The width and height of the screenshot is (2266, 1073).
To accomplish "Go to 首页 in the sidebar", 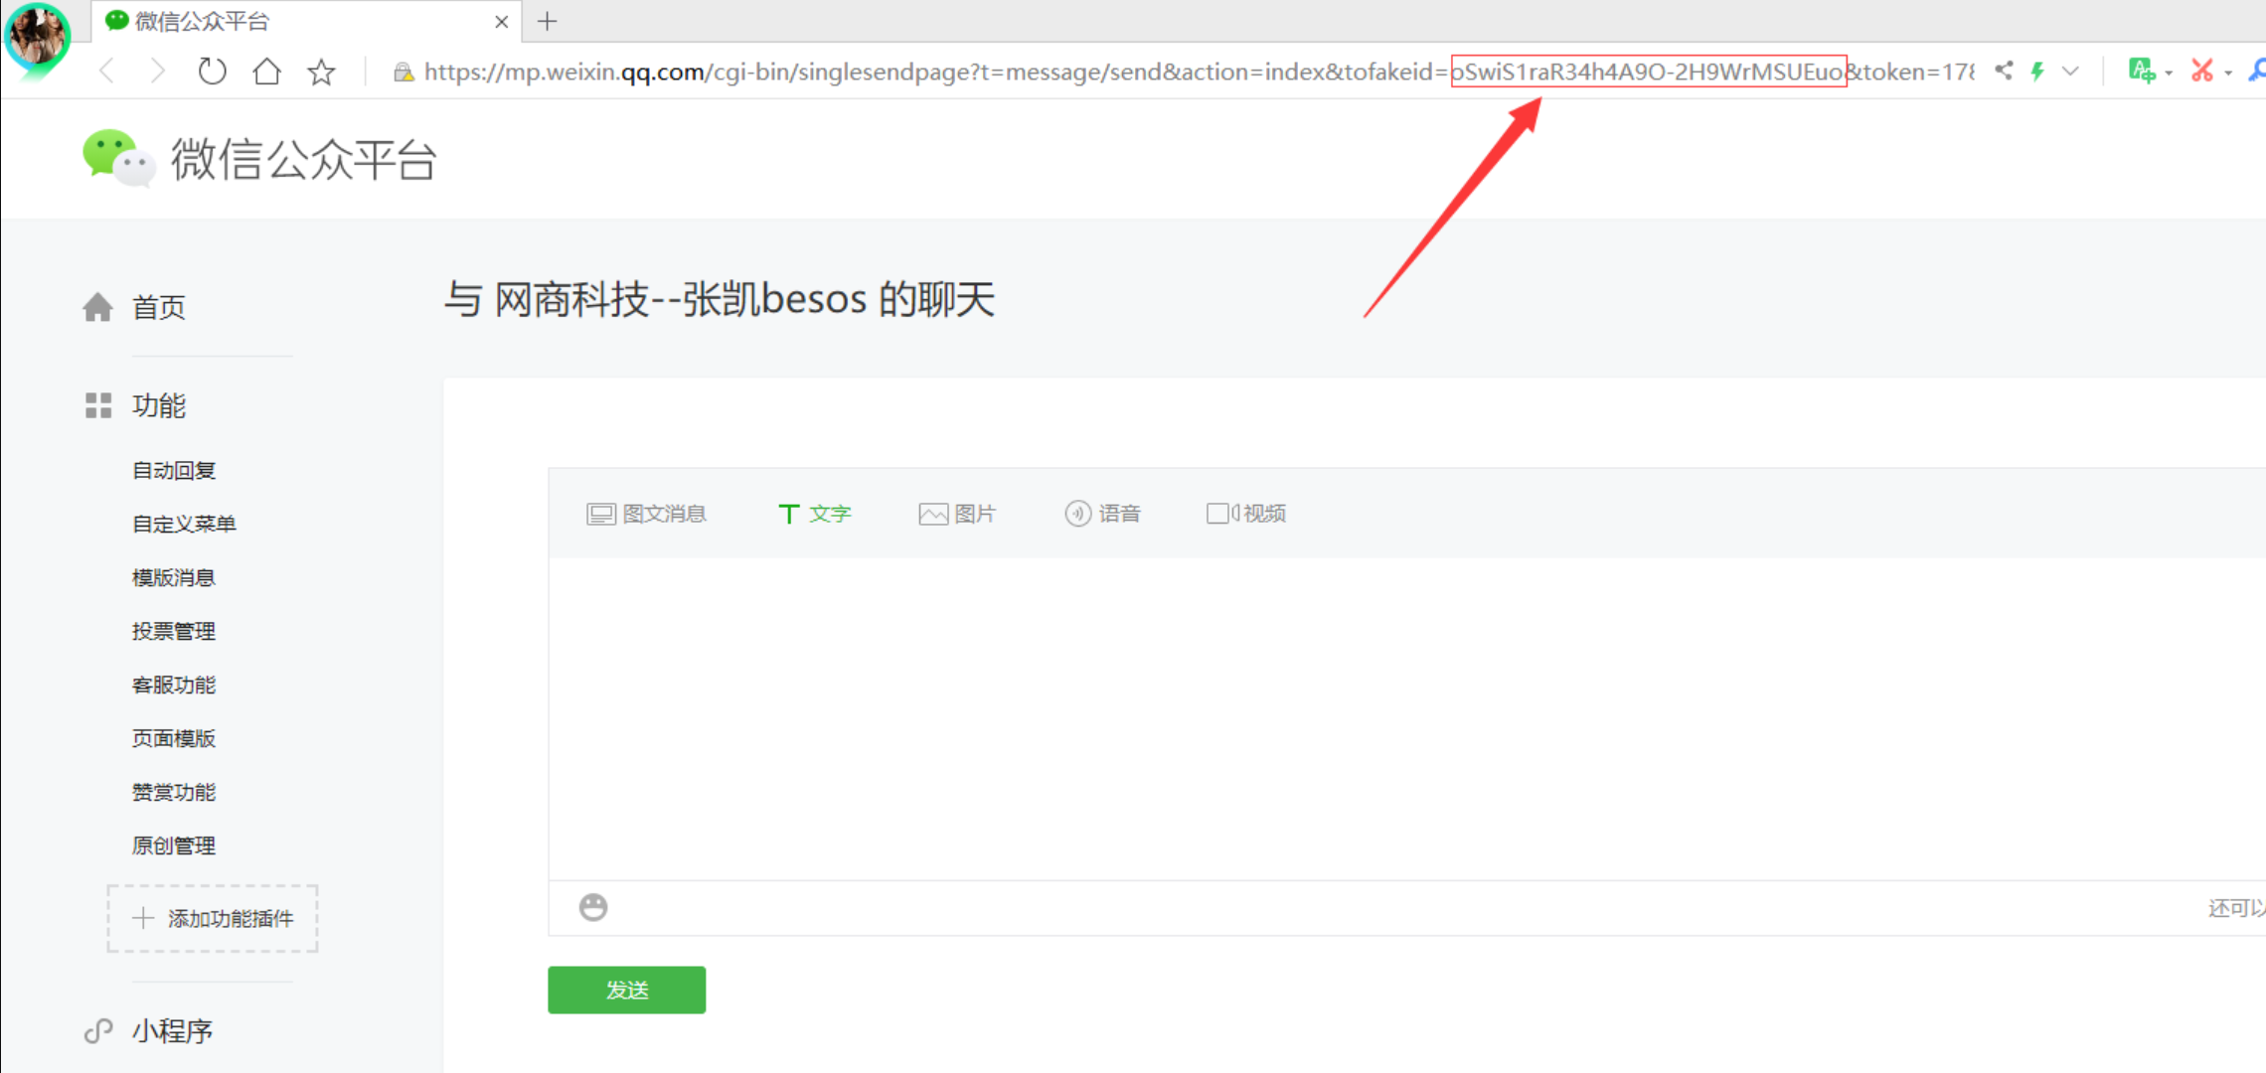I will coord(159,307).
